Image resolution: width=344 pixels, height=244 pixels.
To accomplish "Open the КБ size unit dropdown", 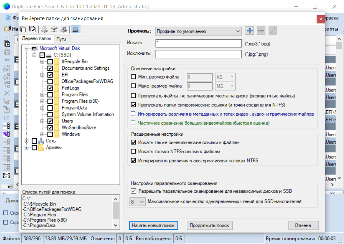I will [x=225, y=77].
